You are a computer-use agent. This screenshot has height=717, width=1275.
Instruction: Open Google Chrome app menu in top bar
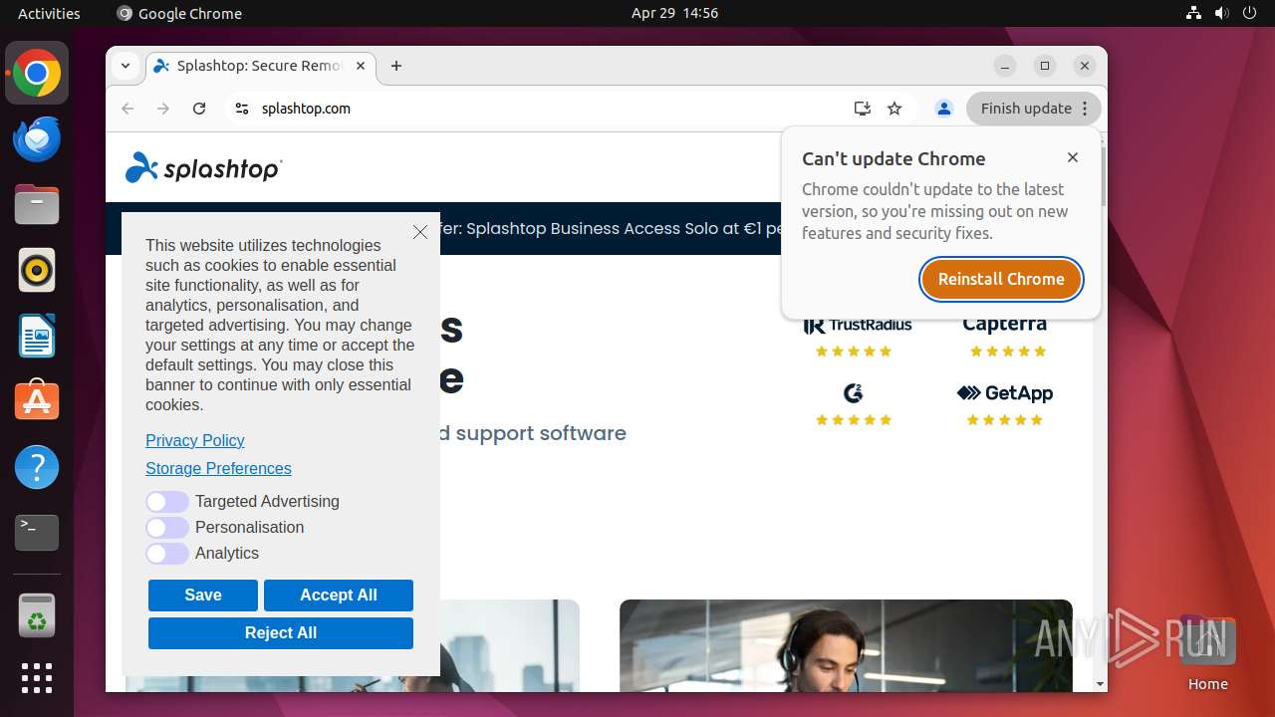pyautogui.click(x=179, y=13)
